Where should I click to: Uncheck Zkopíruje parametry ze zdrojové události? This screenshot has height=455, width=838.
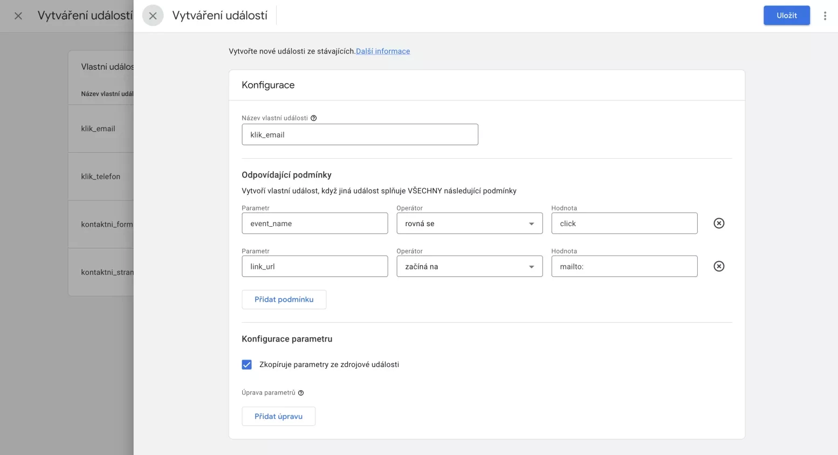coord(246,364)
